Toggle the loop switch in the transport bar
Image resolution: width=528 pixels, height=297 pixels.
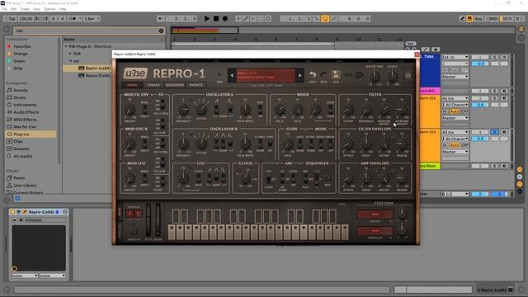pos(325,18)
